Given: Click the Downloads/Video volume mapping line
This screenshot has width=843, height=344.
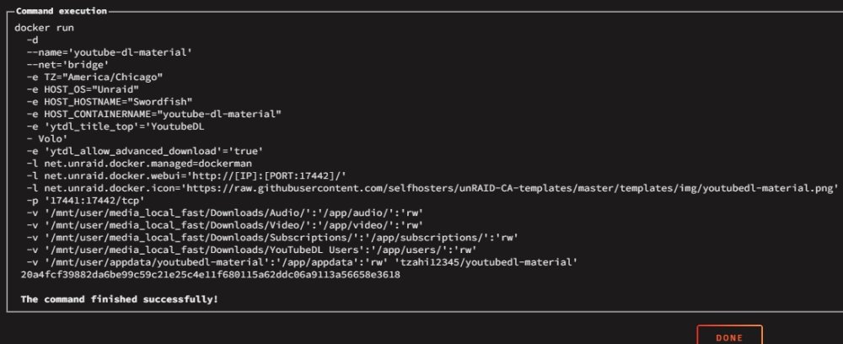Looking at the screenshot, I should (225, 226).
